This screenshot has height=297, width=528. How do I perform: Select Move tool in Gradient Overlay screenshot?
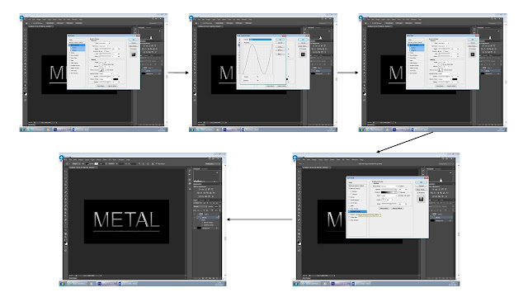point(299,171)
